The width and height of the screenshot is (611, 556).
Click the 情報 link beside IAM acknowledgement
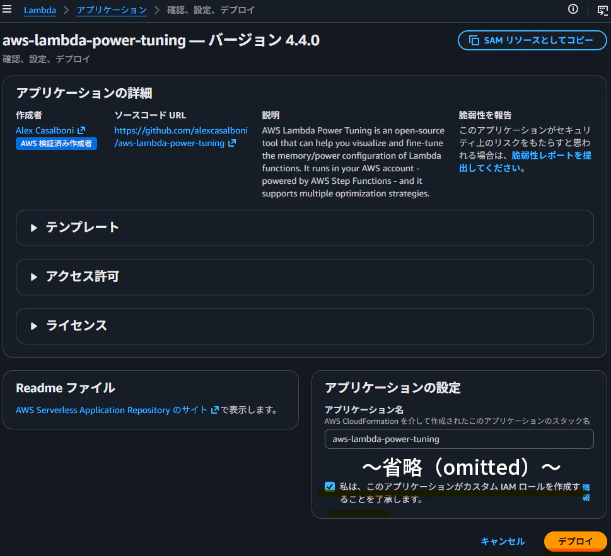pyautogui.click(x=586, y=492)
